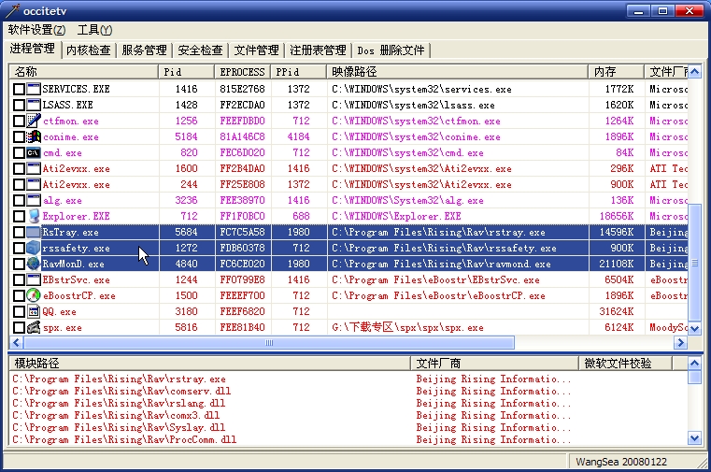711x472 pixels.
Task: Open the 软件设置(Z) menu
Action: 36,30
